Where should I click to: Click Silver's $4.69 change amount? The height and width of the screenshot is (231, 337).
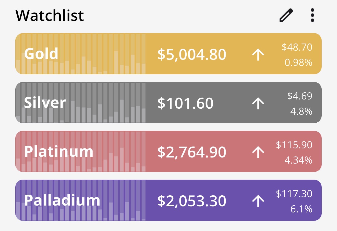300,96
